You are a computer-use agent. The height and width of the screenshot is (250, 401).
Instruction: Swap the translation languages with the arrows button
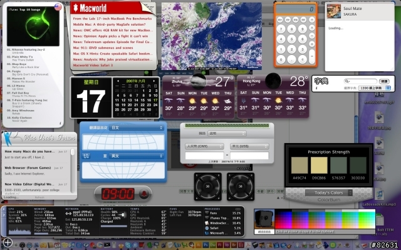tap(86, 156)
